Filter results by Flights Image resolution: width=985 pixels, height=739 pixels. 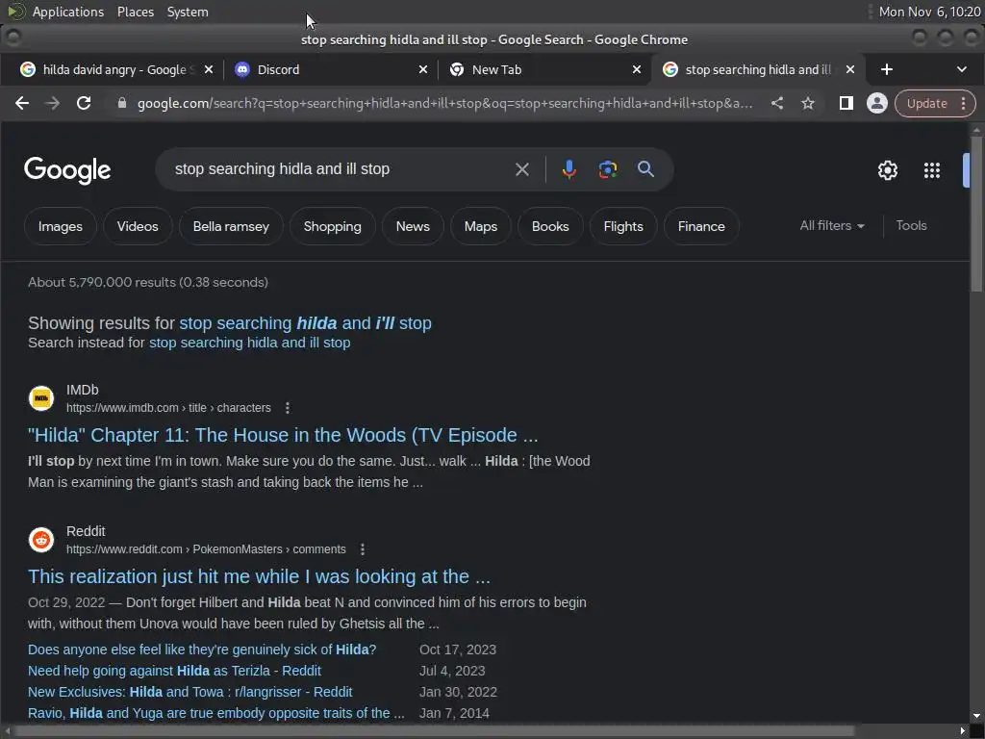point(623,226)
